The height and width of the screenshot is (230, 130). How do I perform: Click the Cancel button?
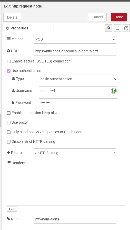click(97, 17)
